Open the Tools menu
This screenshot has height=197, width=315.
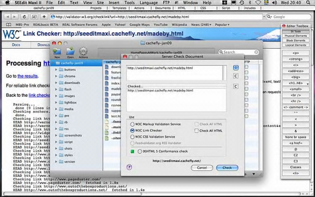point(130,2)
